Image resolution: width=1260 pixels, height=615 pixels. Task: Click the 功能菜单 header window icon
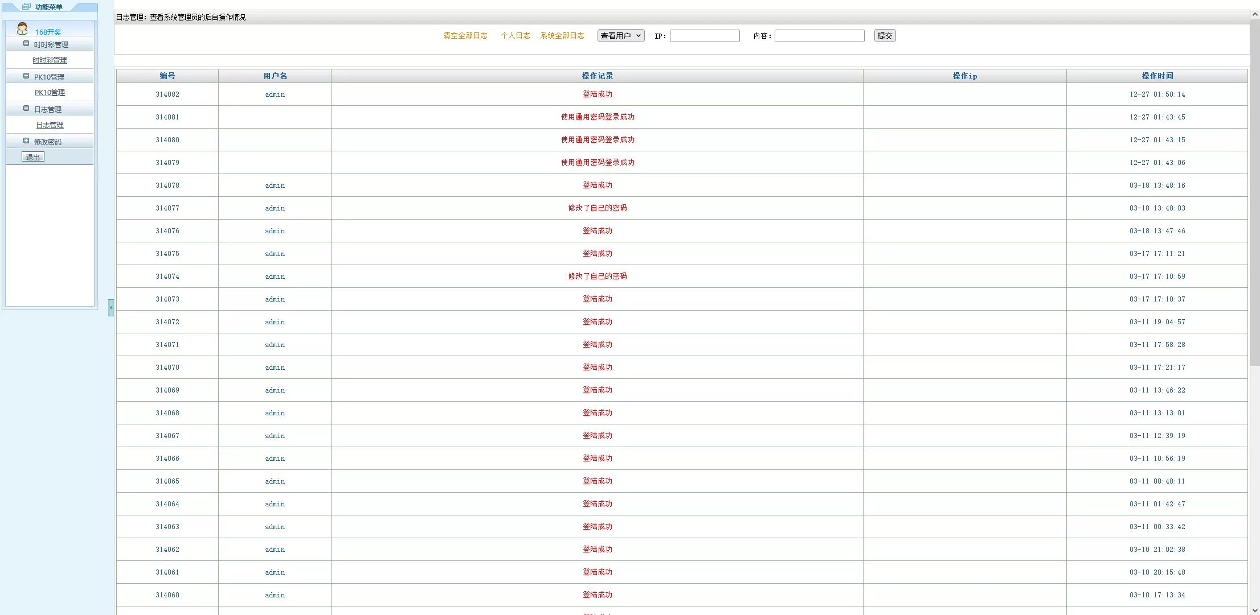[x=26, y=7]
